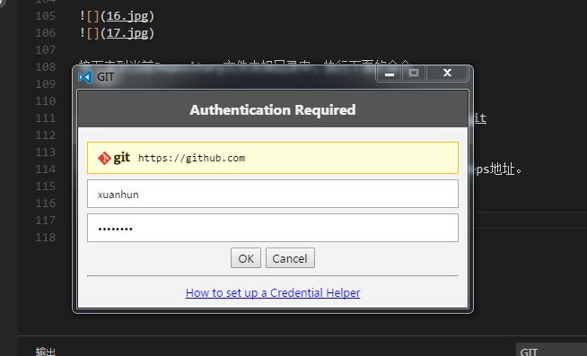Click the red git logo icon
The width and height of the screenshot is (587, 356).
(104, 158)
